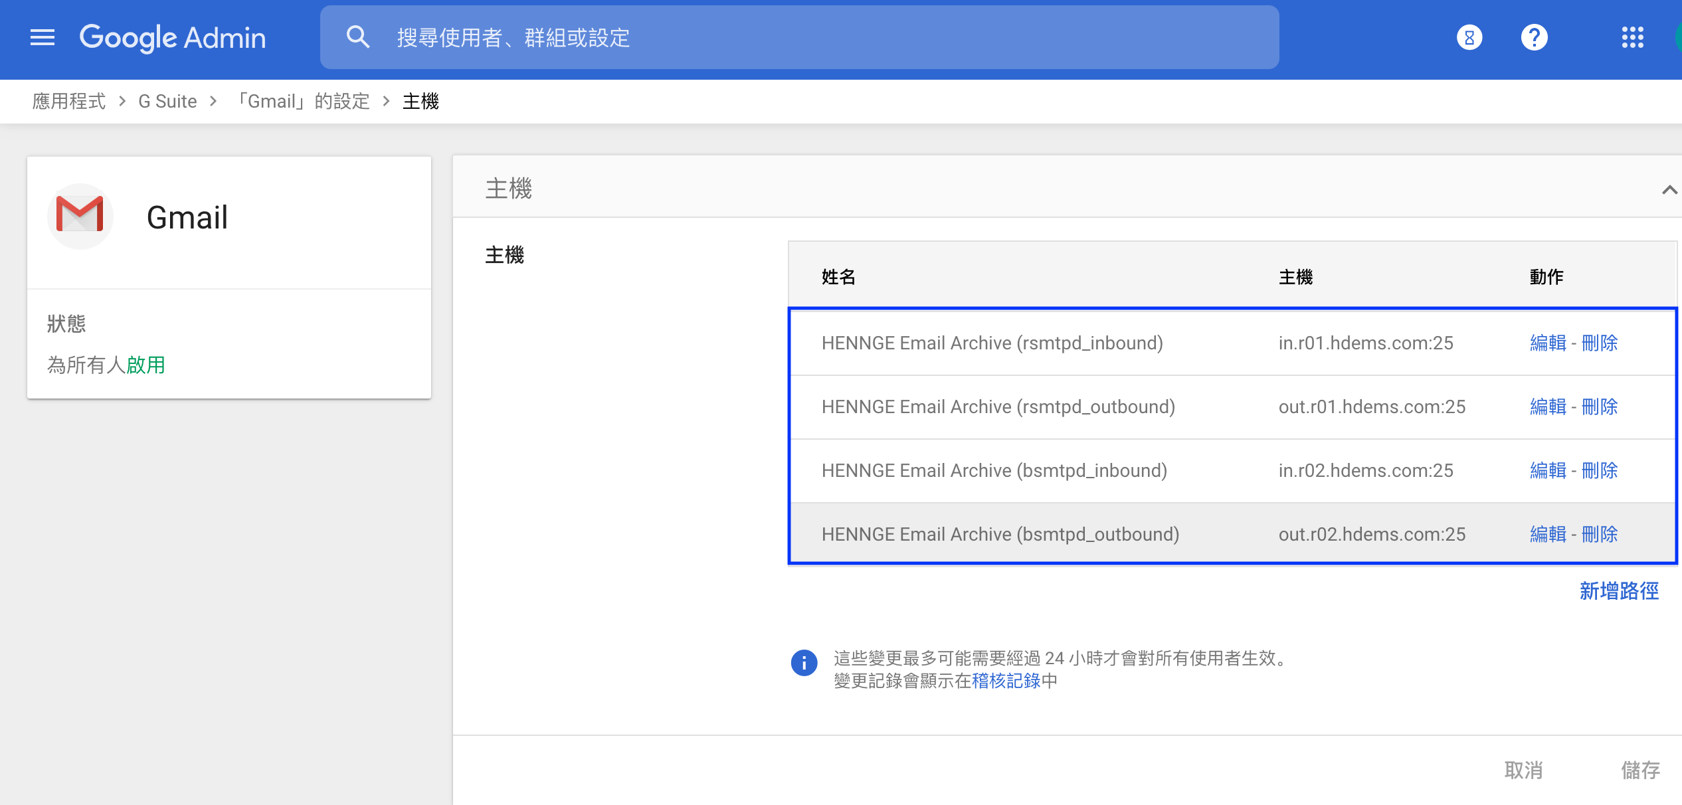Edit (編輯) the rsmtpd_outbound row
This screenshot has width=1682, height=805.
pyautogui.click(x=1548, y=406)
